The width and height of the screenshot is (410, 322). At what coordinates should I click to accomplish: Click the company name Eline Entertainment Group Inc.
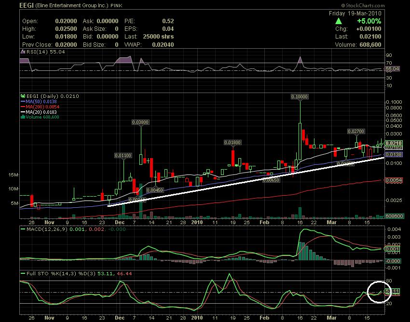point(71,5)
